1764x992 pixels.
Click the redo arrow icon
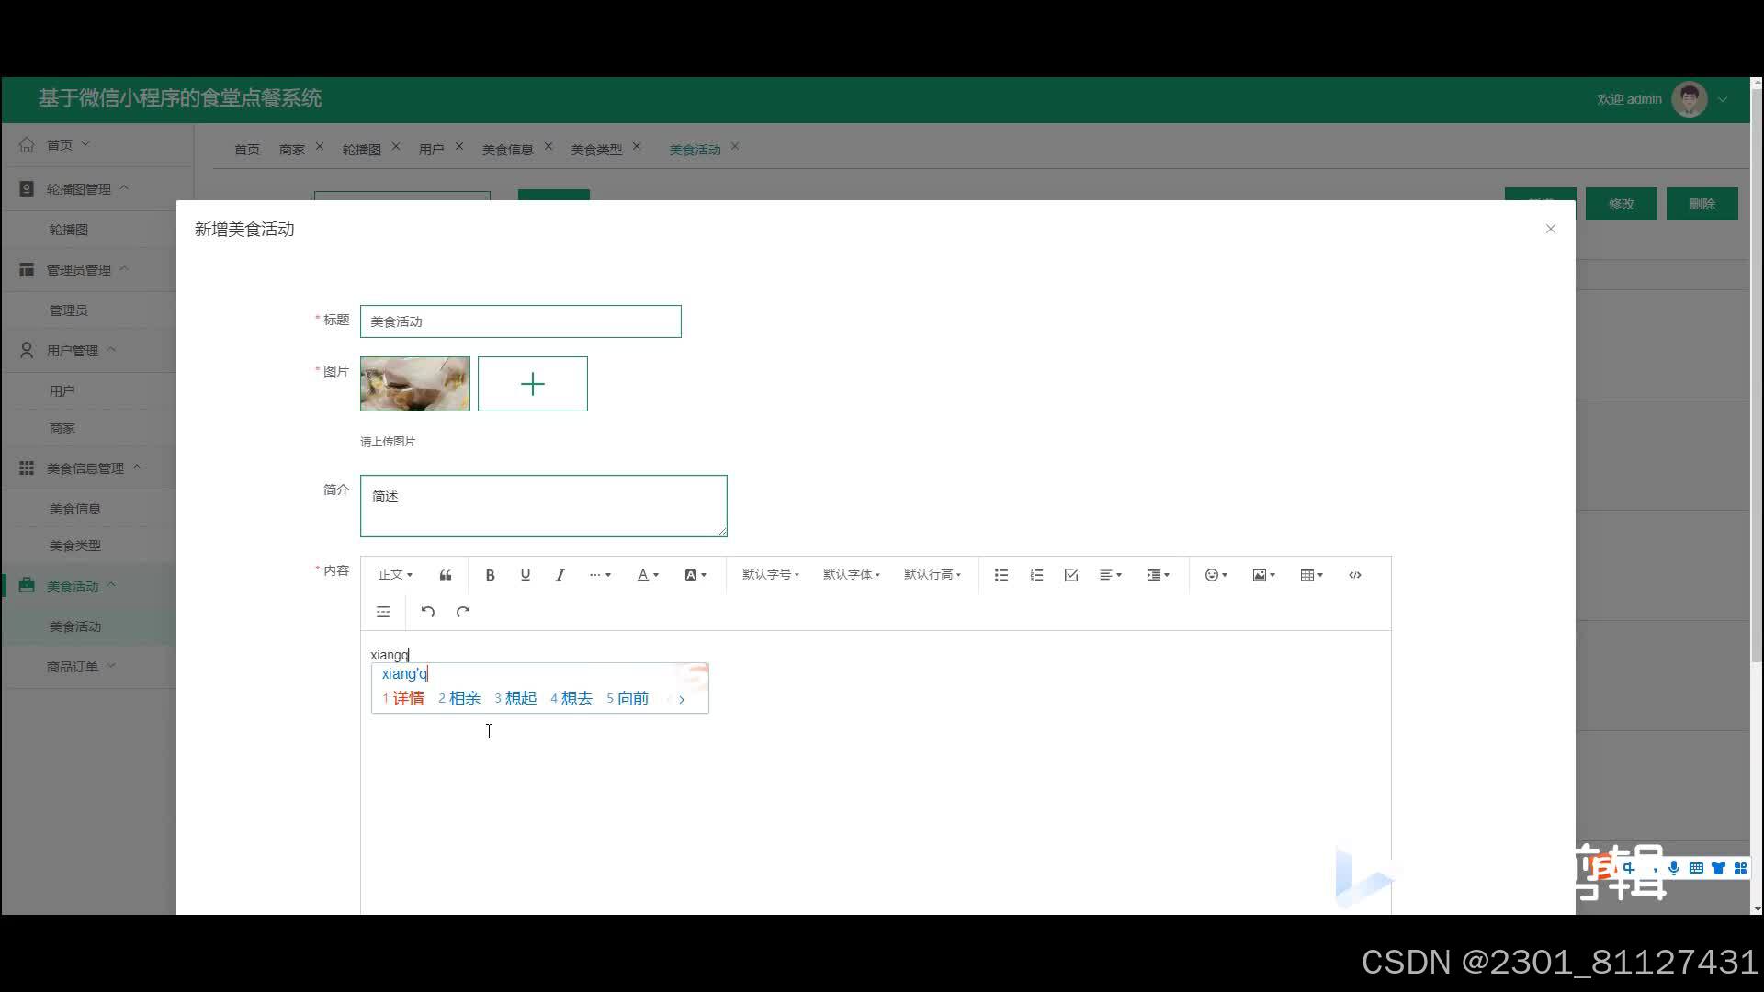click(x=463, y=612)
